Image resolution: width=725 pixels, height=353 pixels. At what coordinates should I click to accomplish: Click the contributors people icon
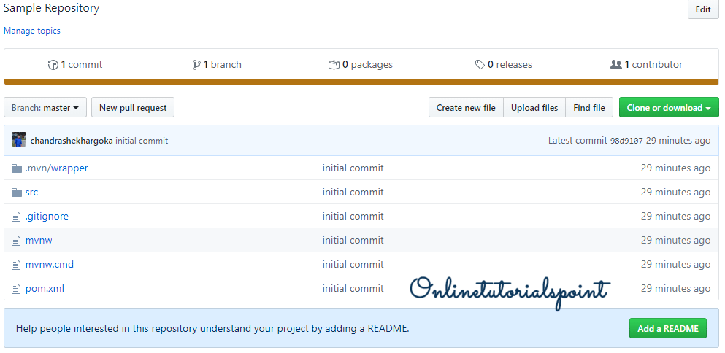615,65
